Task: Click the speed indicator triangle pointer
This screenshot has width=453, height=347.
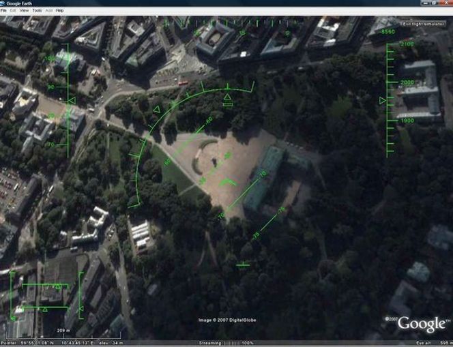Action: coord(72,100)
